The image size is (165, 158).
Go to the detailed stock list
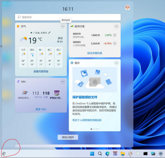tap(95, 53)
